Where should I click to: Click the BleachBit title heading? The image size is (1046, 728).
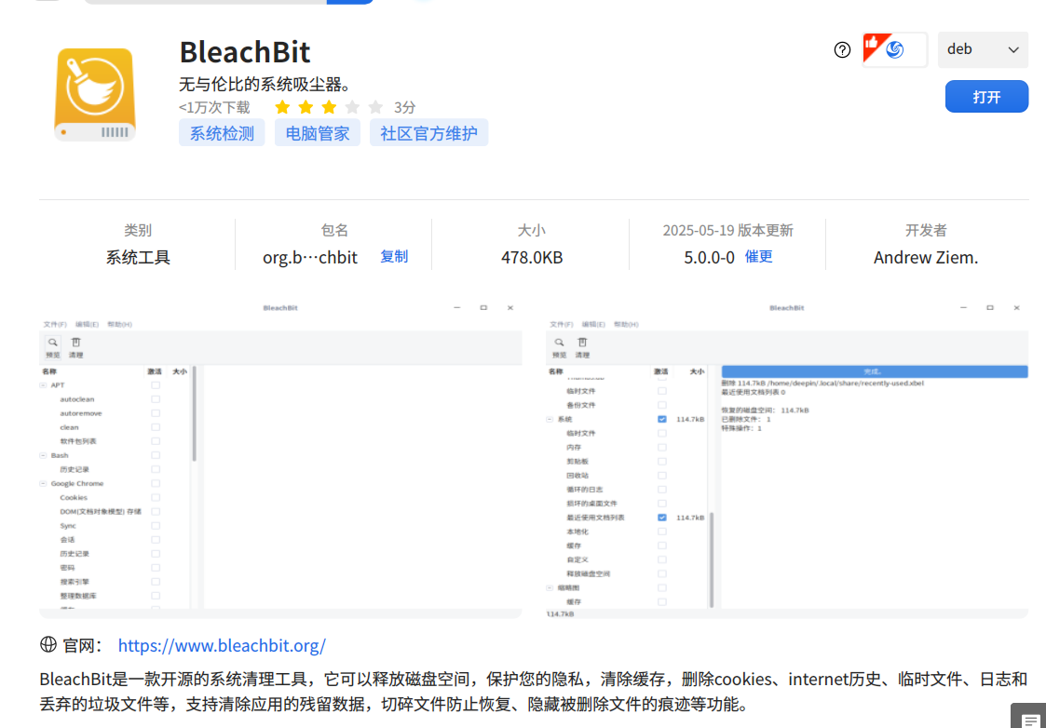(245, 52)
